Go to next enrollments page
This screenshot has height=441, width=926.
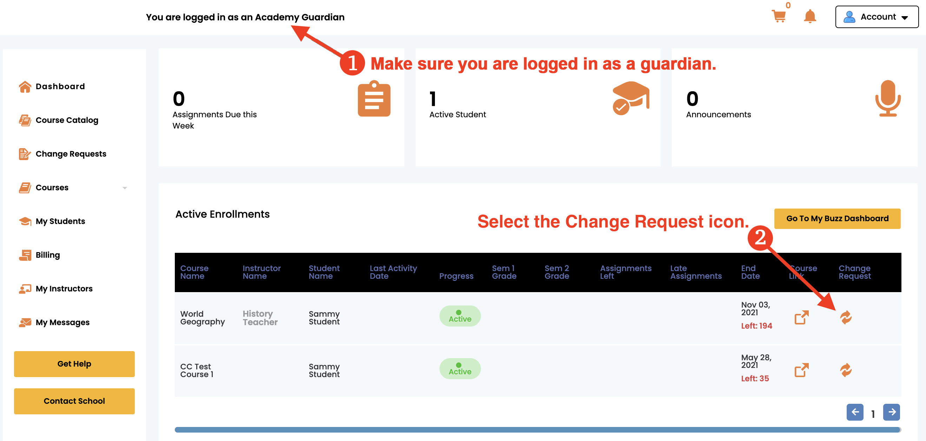(891, 412)
